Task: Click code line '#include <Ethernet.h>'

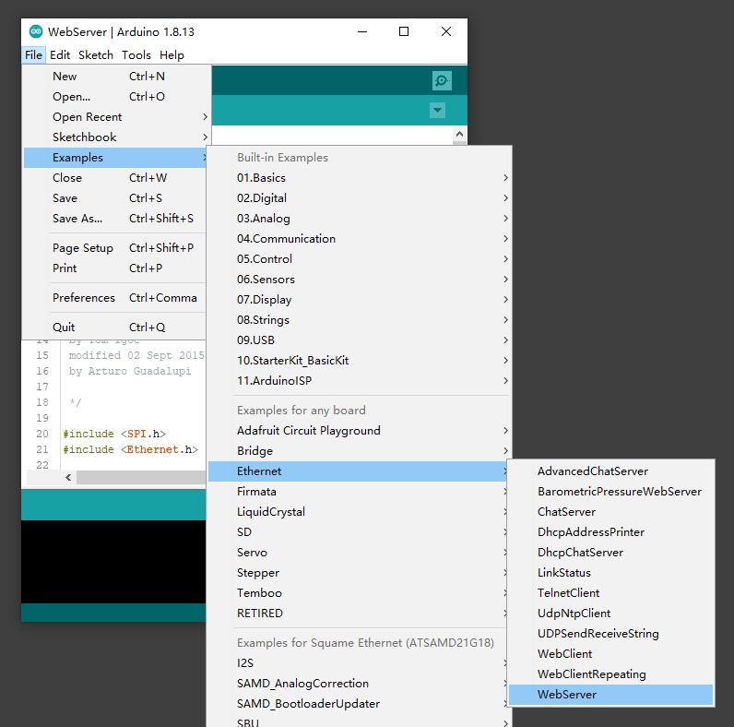Action: [131, 449]
